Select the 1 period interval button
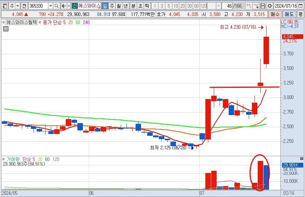The width and height of the screenshot is (305, 197). tap(155, 6)
